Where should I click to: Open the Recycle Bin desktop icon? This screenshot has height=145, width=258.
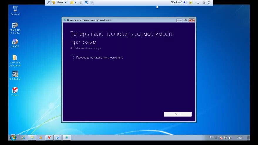(x=15, y=10)
